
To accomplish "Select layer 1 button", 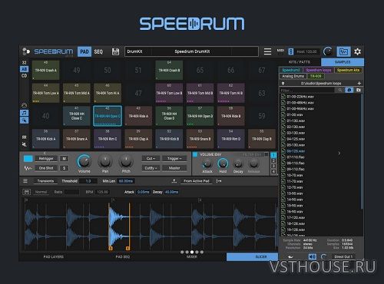I will click(273, 155).
